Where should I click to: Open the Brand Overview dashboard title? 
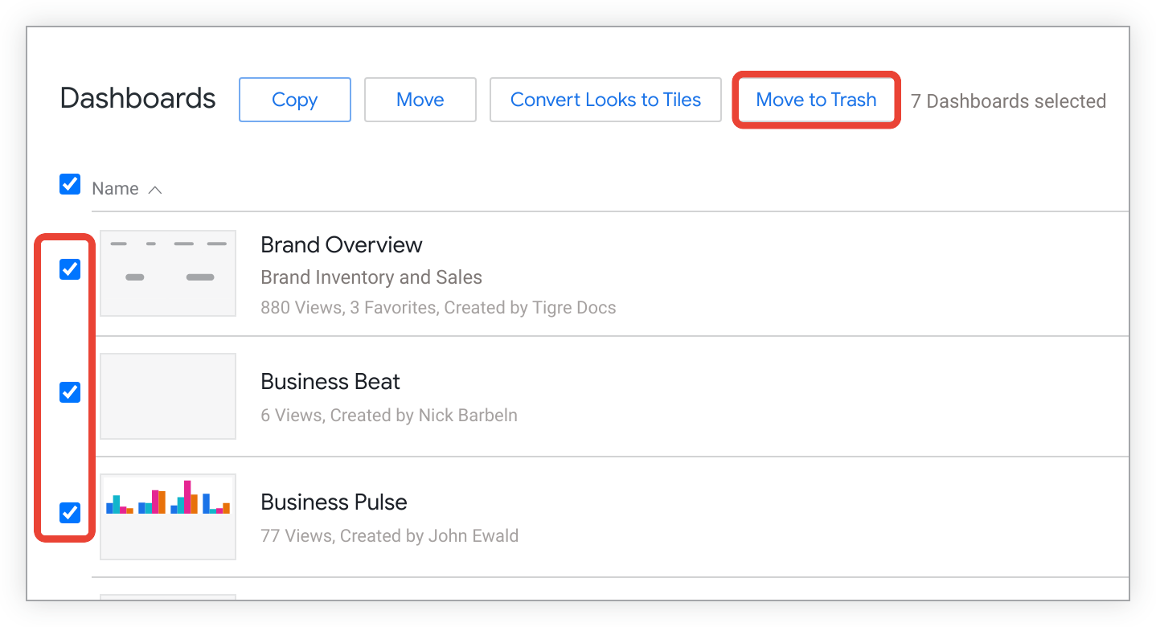click(x=341, y=244)
